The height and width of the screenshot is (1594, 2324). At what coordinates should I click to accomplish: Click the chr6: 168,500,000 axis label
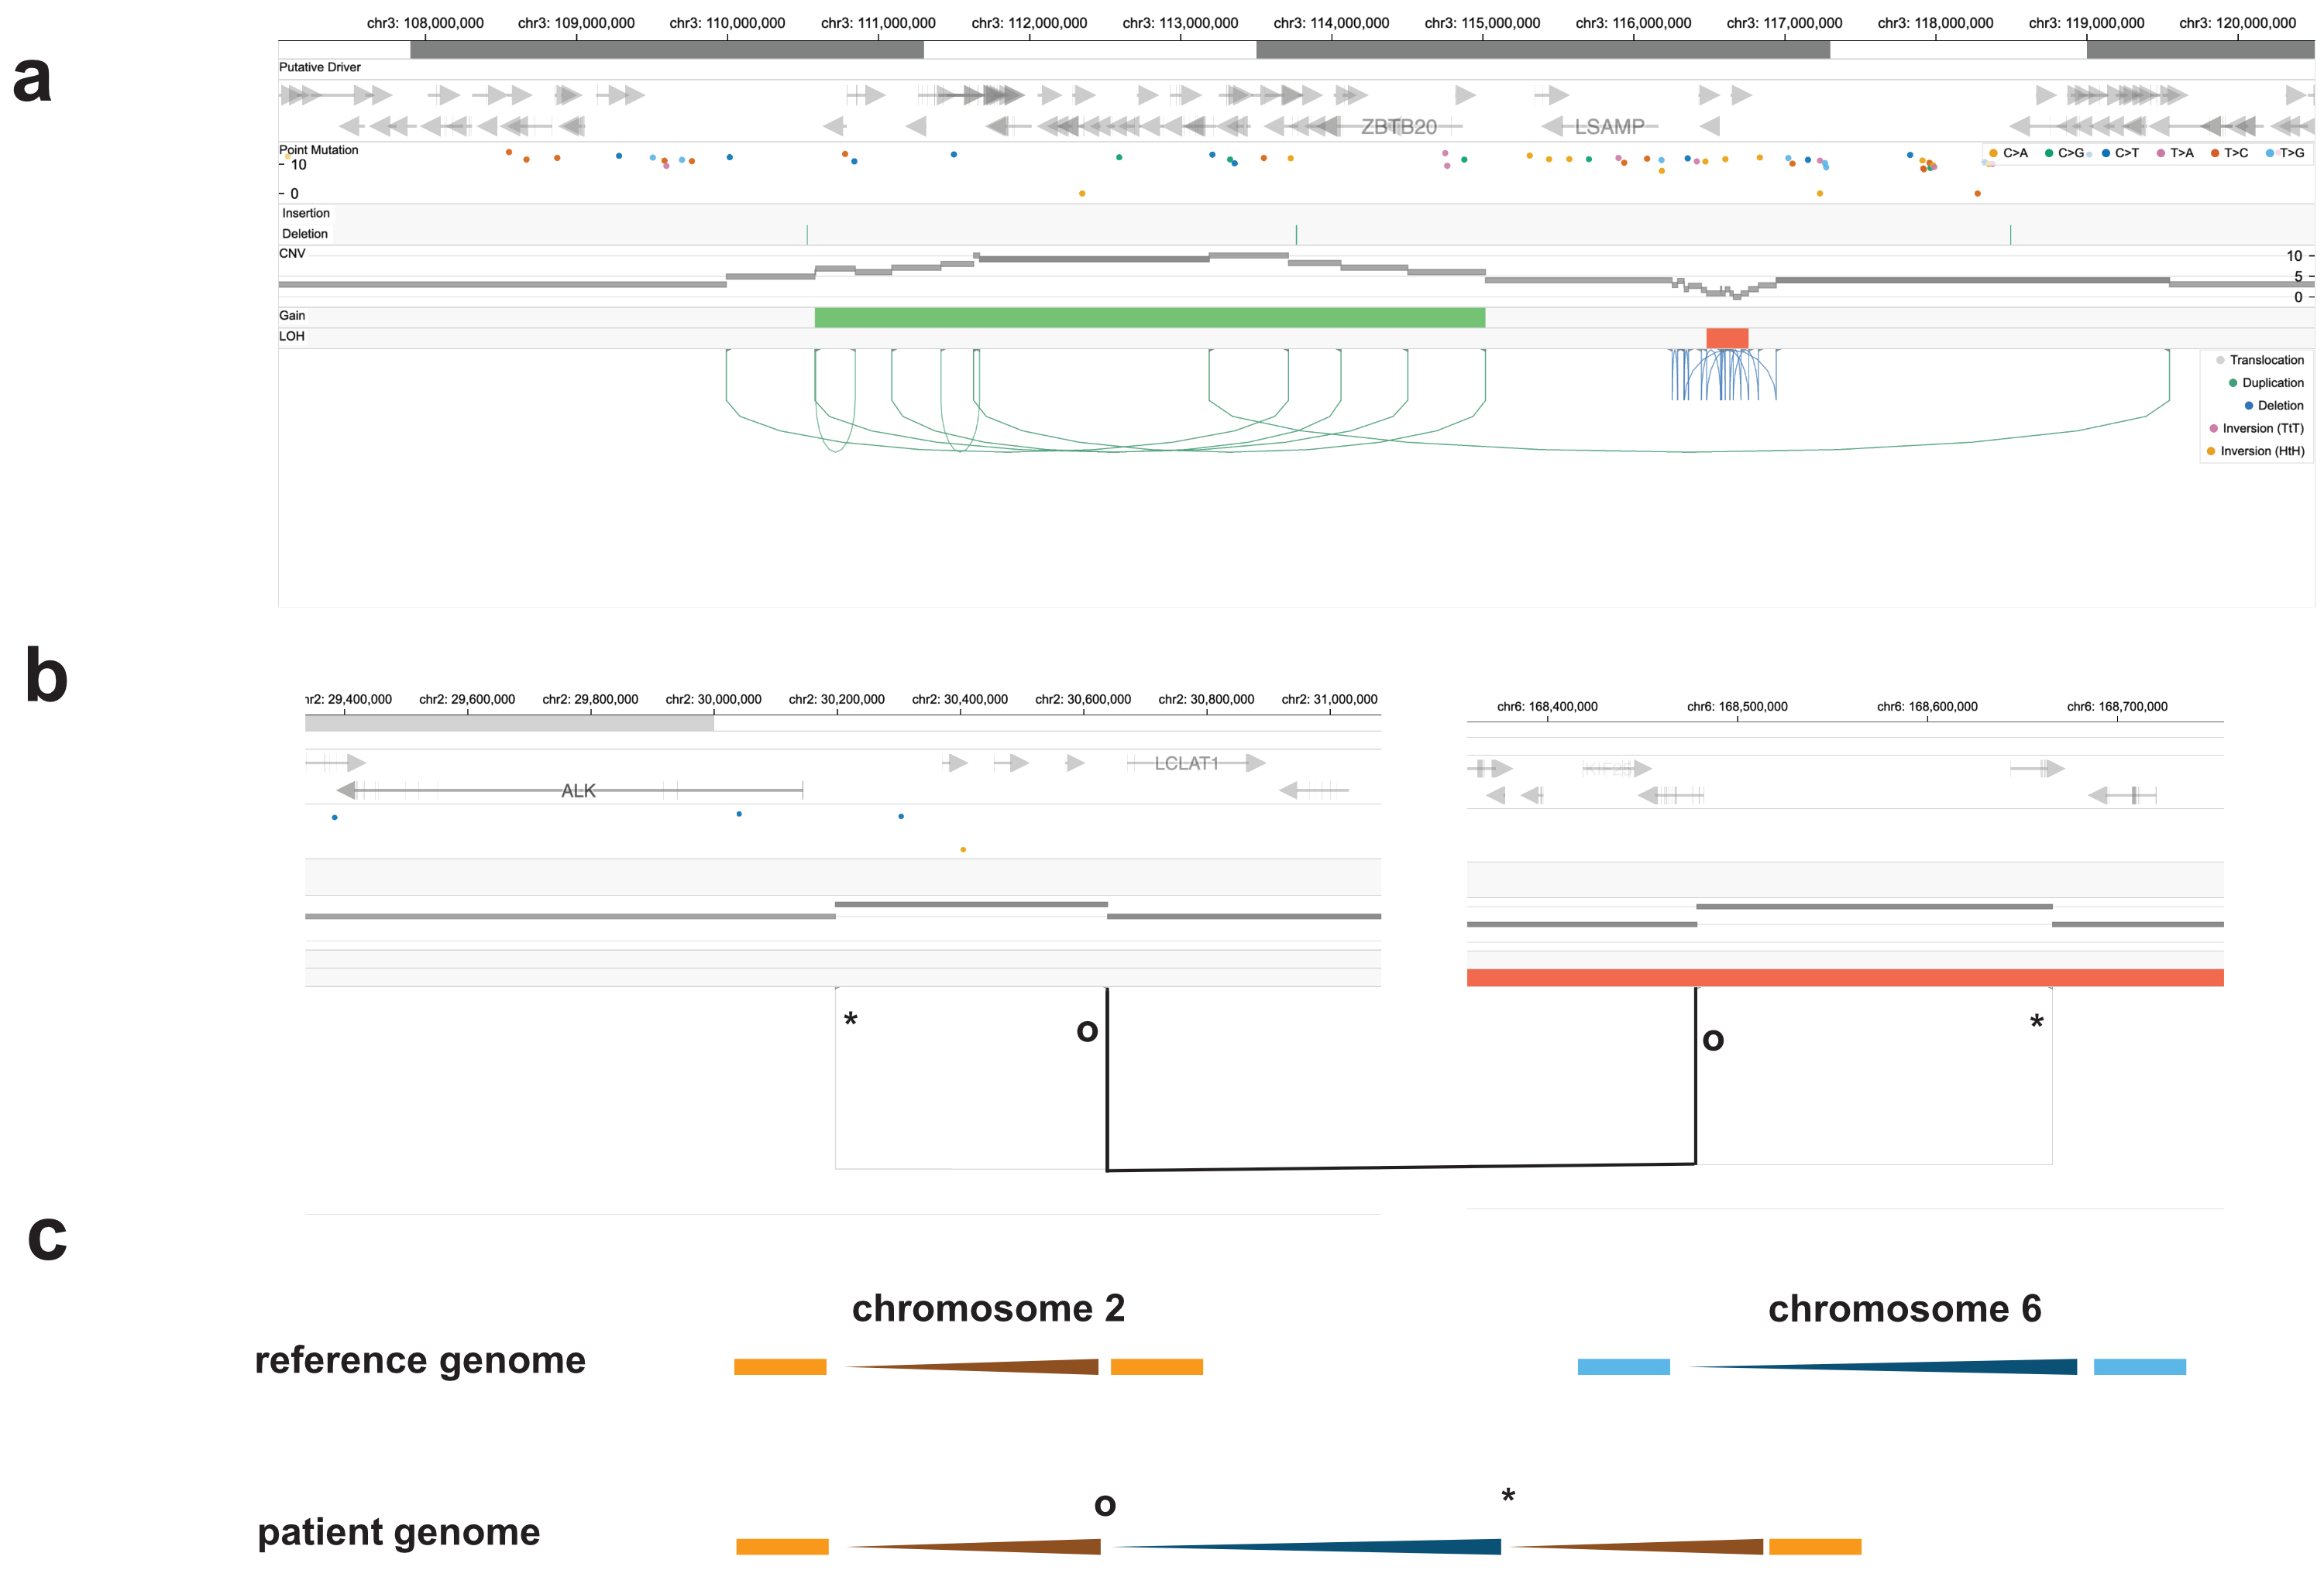pyautogui.click(x=1737, y=707)
